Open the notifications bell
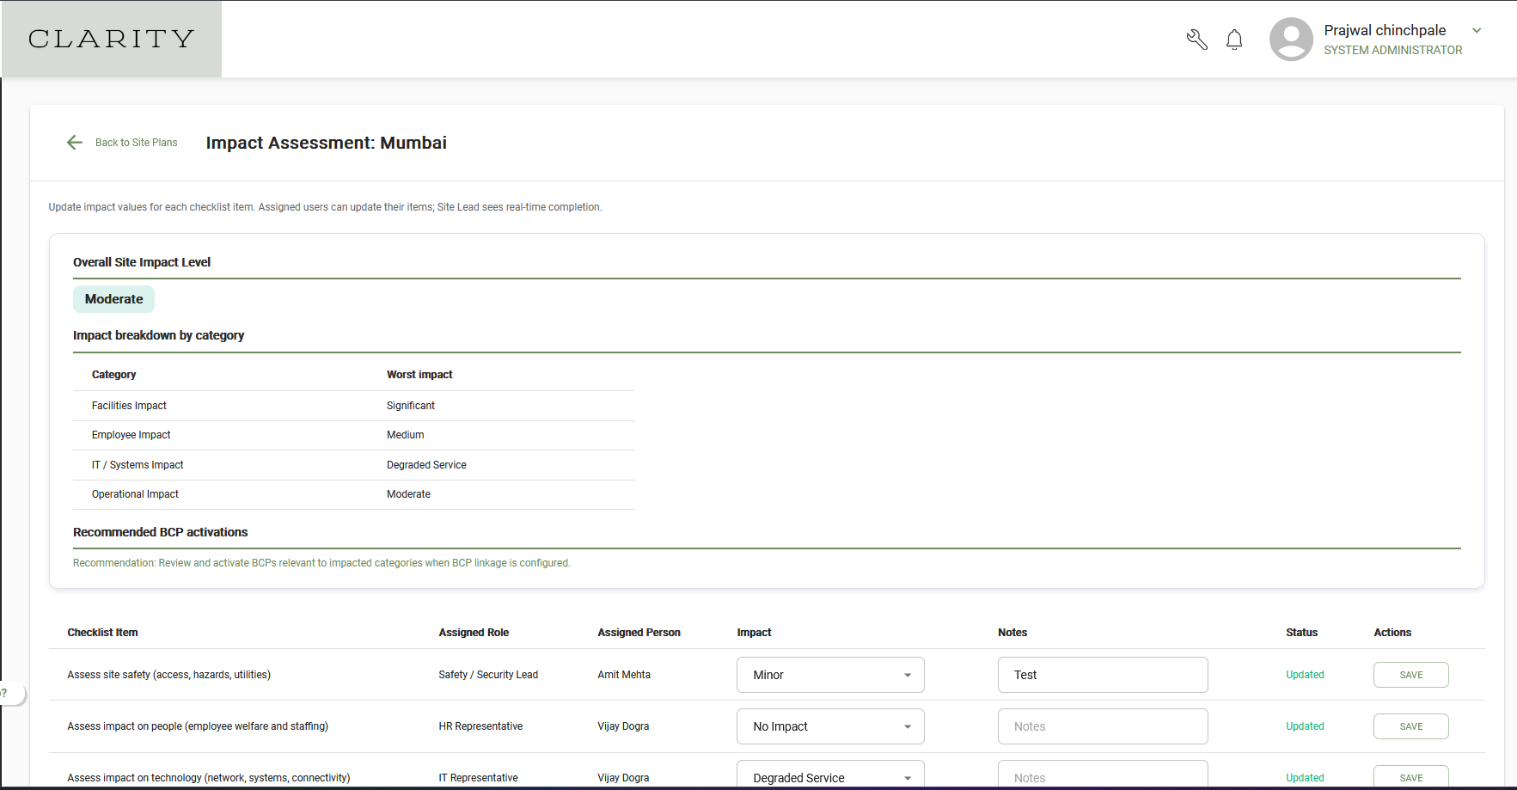Viewport: 1517px width, 790px height. pos(1234,40)
